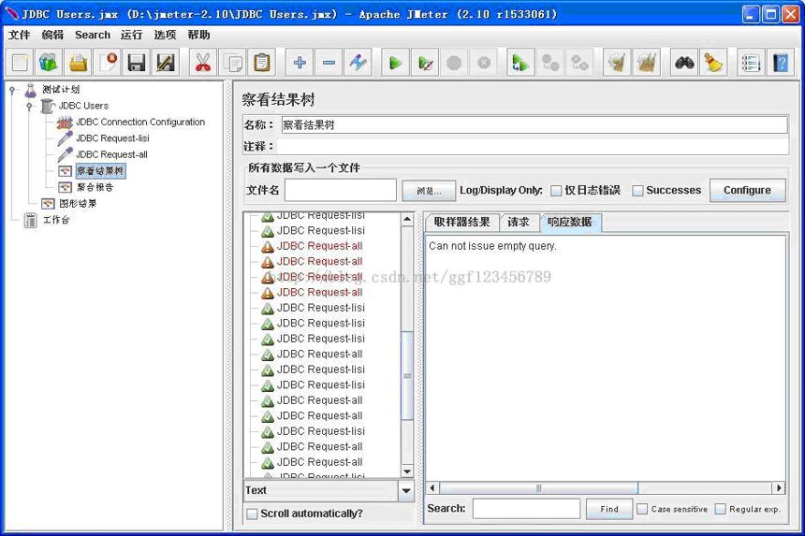
Task: Open the 运行 menu
Action: coord(131,35)
